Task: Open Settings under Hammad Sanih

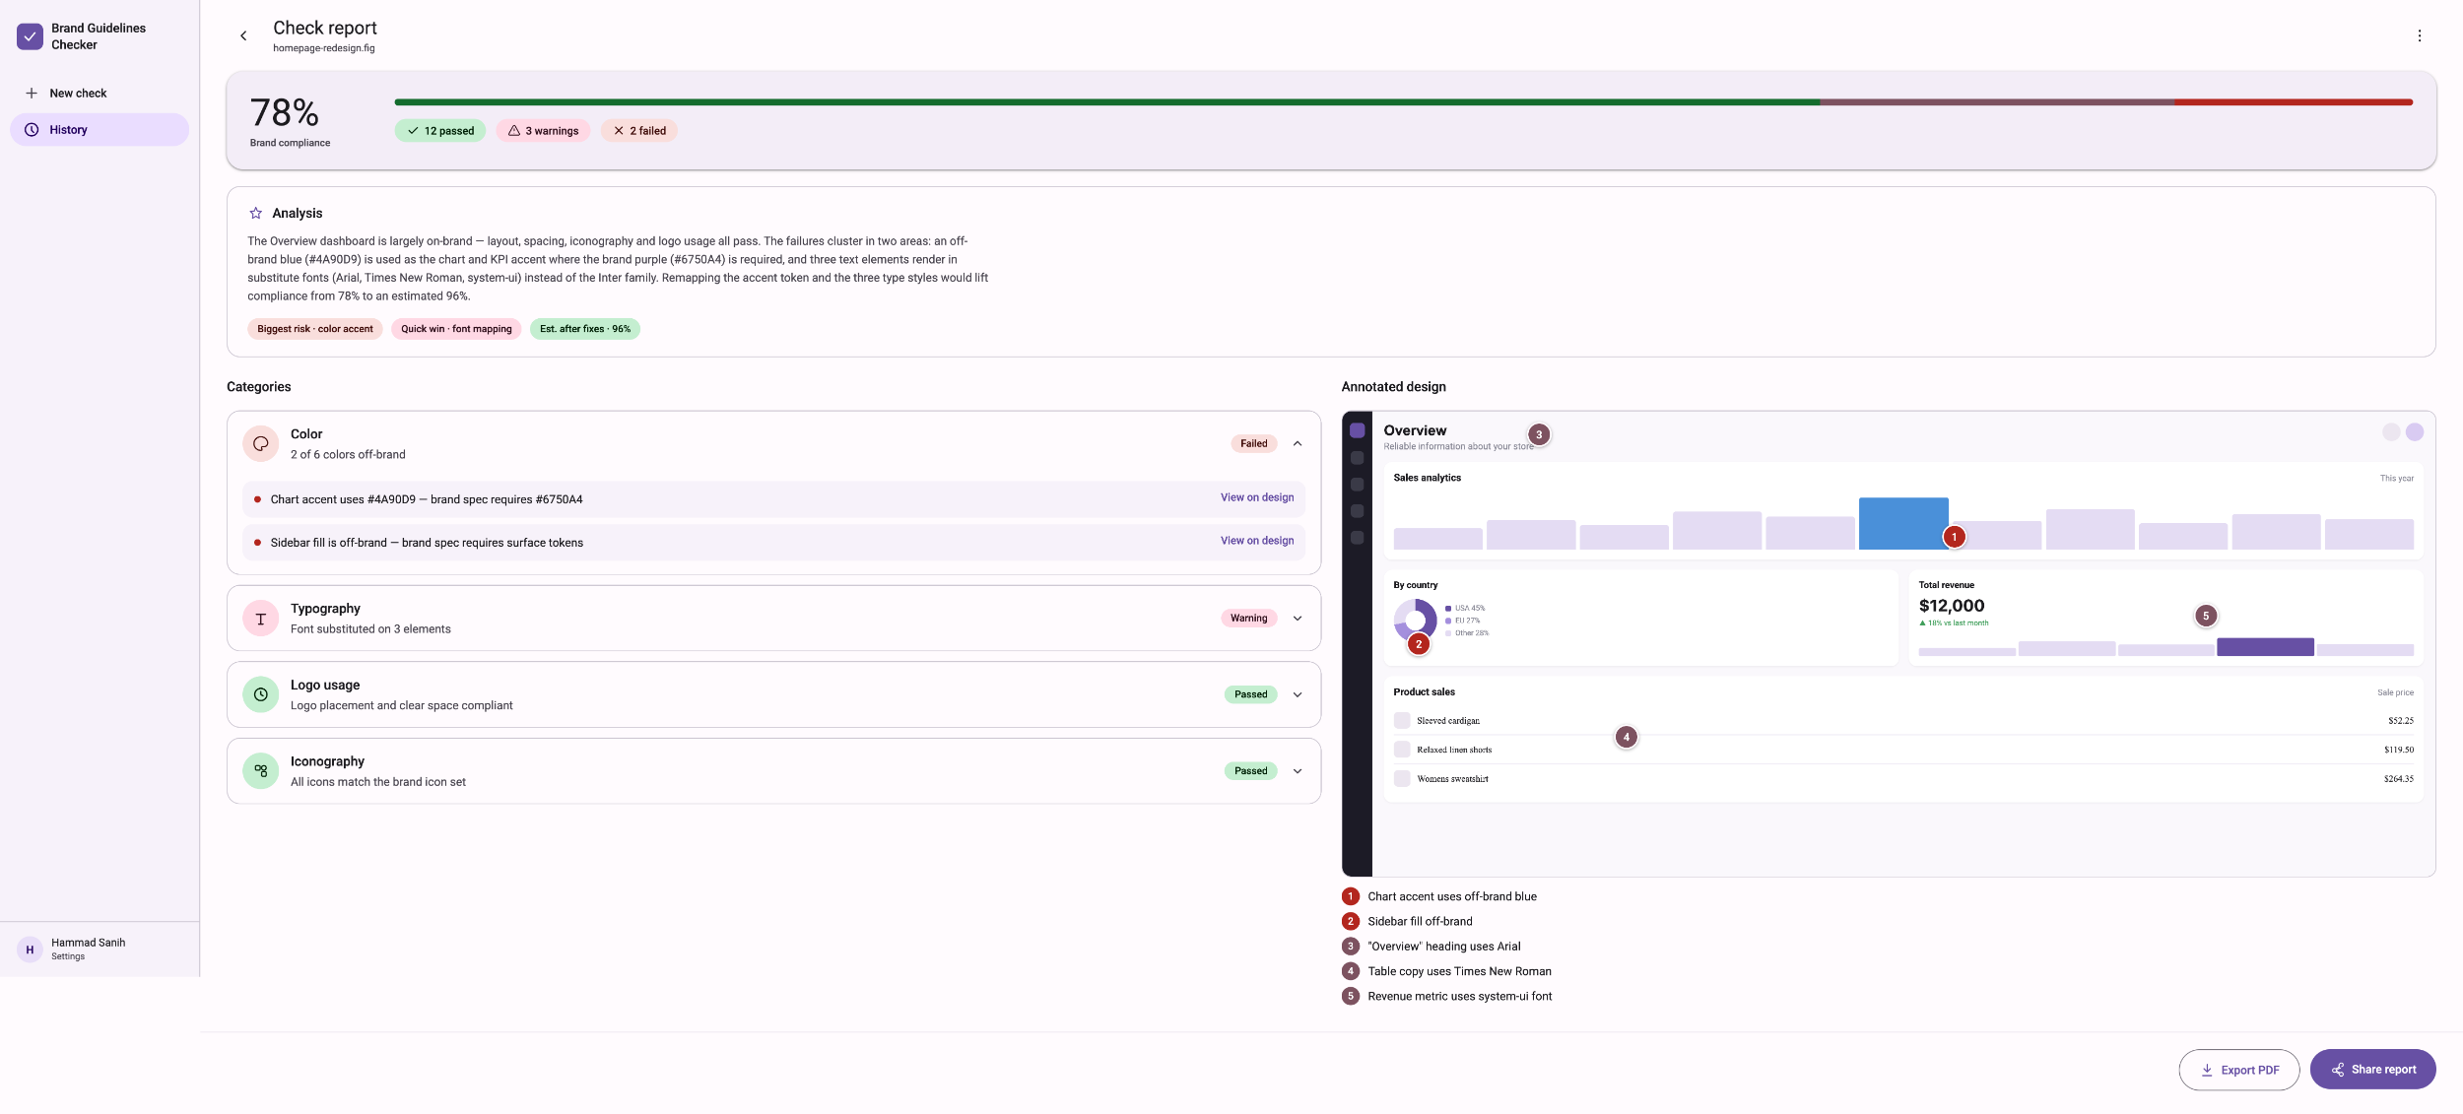Action: coord(68,957)
